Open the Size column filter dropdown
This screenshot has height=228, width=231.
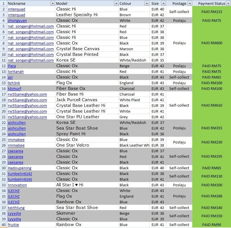click(x=163, y=3)
